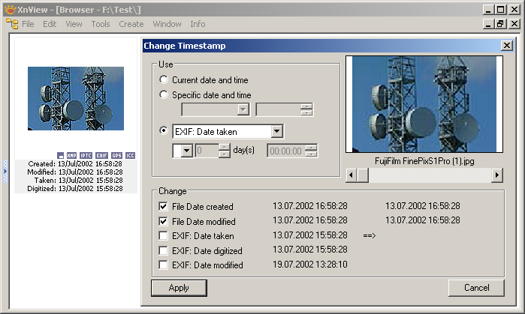Click the GPS metadata badge icon
The height and width of the screenshot is (314, 525).
pos(116,155)
